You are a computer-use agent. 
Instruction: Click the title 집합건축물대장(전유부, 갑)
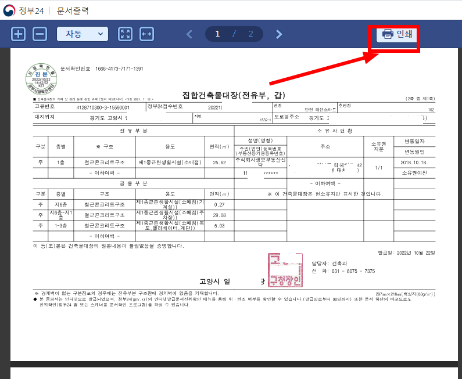(234, 95)
